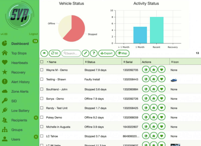Click the Logout link
Image resolution: width=201 pixels, height=146 pixels.
(33, 34)
